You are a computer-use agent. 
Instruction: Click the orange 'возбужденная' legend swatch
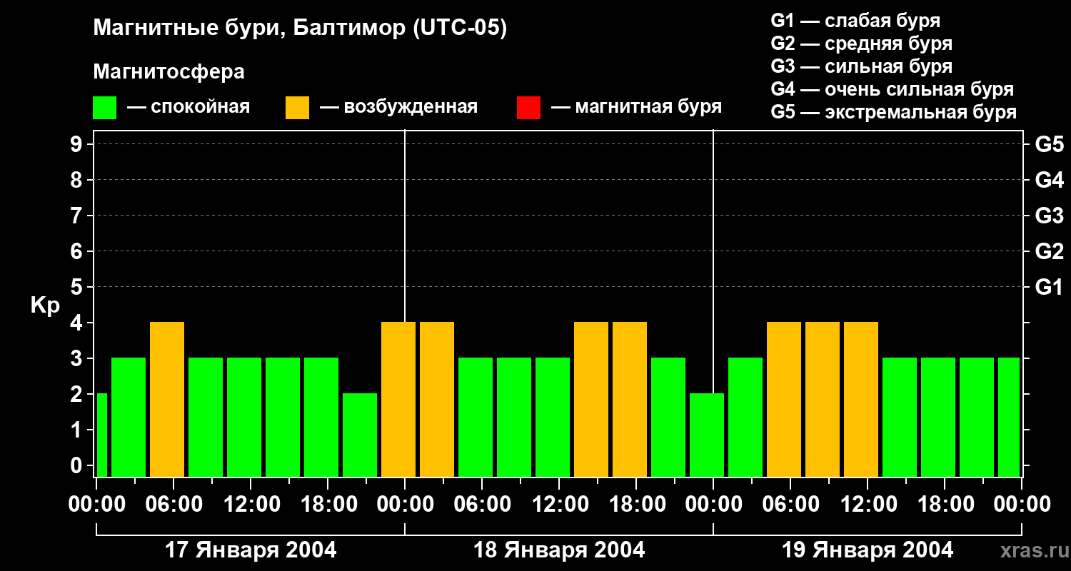pos(297,108)
